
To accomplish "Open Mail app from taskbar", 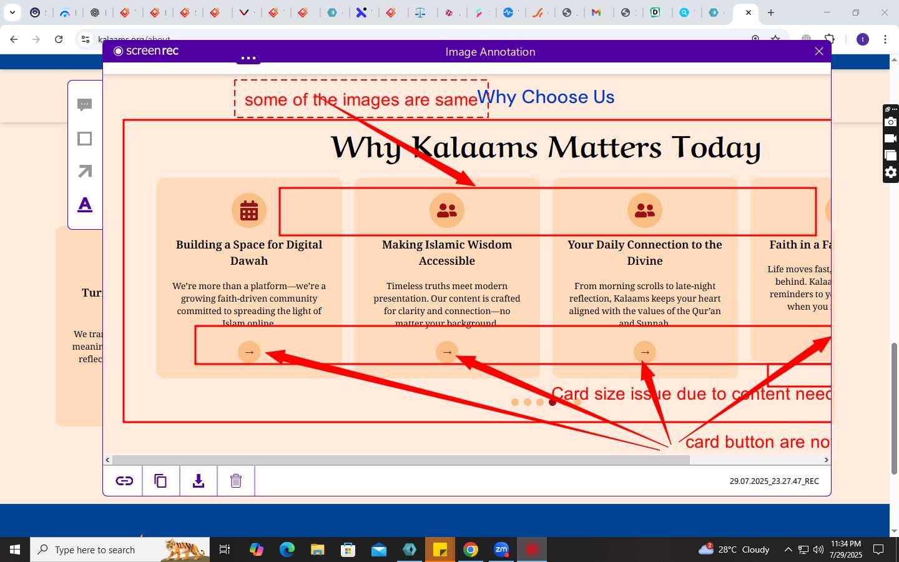I will (x=379, y=550).
